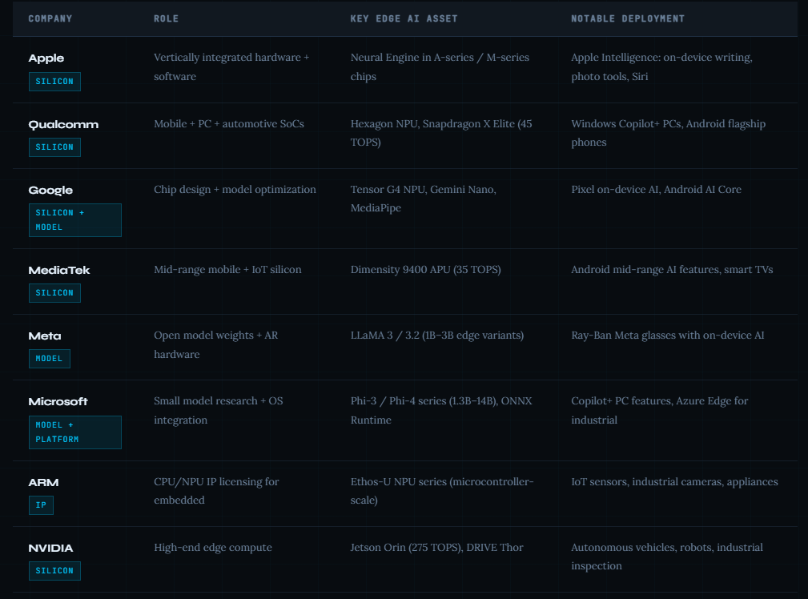The height and width of the screenshot is (599, 808).
Task: Click the Microsoft company name
Action: [x=58, y=401]
